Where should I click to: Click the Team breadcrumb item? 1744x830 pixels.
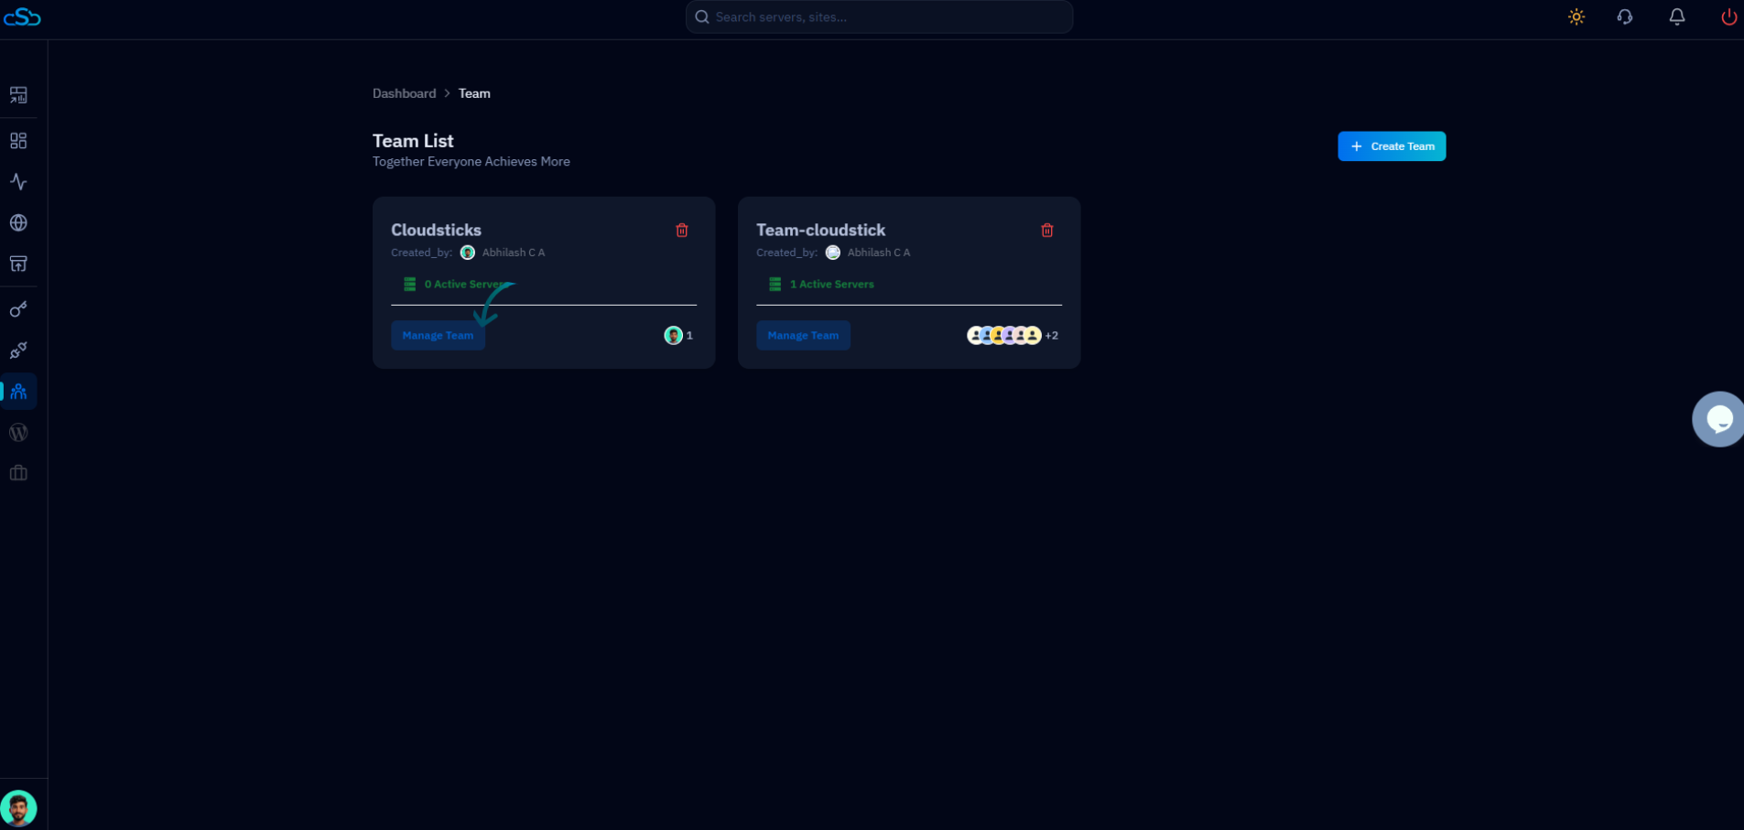pos(474,93)
